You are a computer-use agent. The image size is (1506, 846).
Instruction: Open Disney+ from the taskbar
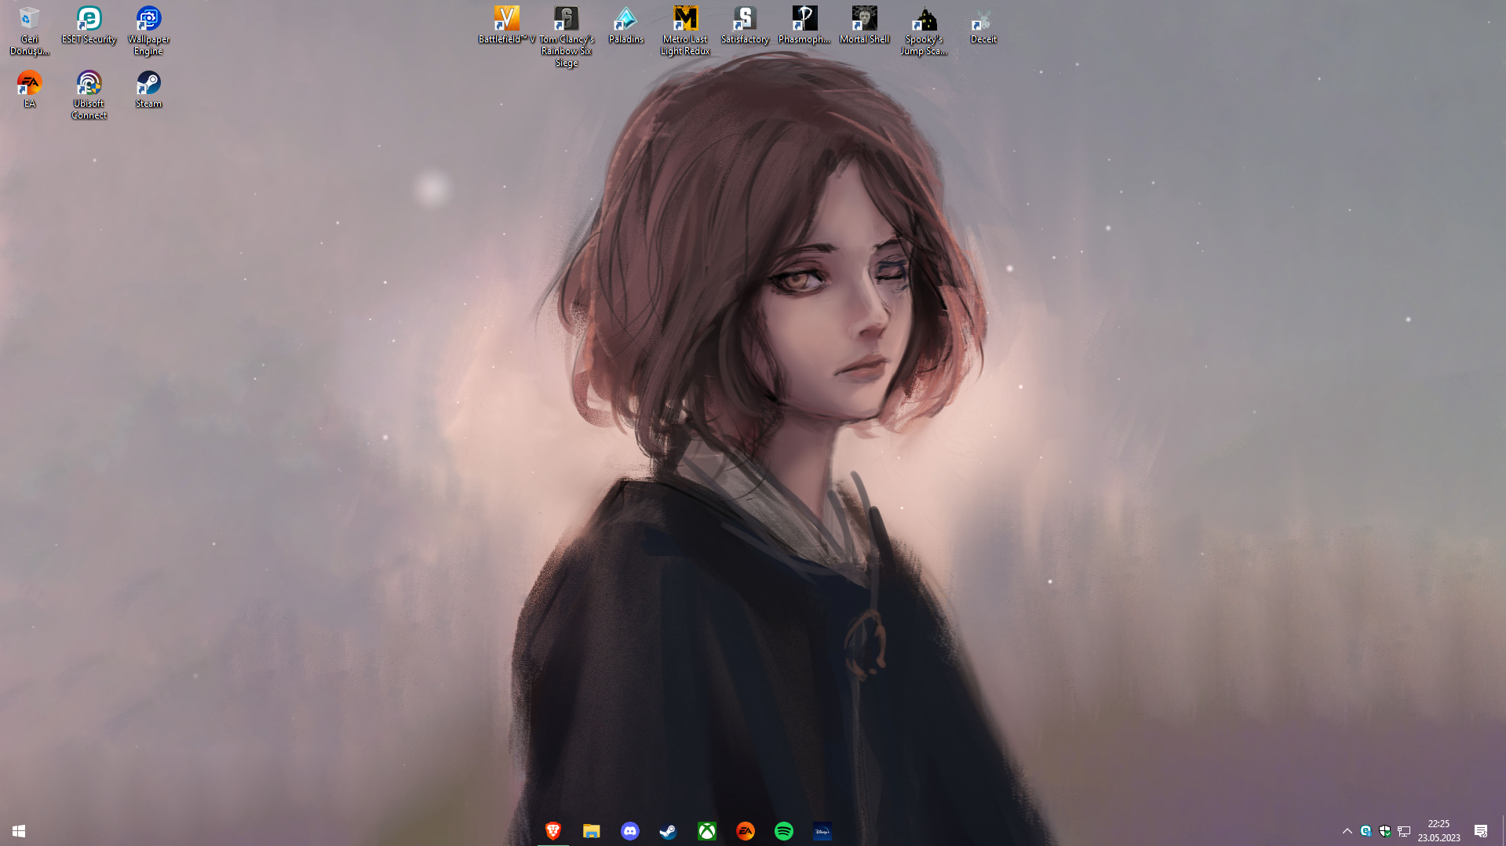click(x=822, y=831)
